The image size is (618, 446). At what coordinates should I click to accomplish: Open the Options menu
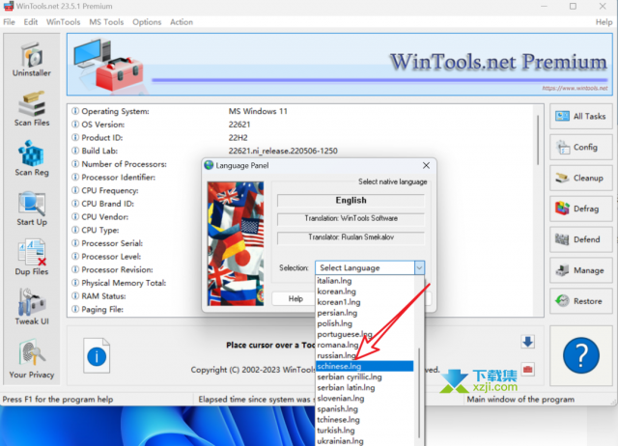pos(147,22)
